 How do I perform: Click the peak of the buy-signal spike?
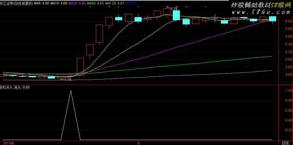tap(71, 91)
